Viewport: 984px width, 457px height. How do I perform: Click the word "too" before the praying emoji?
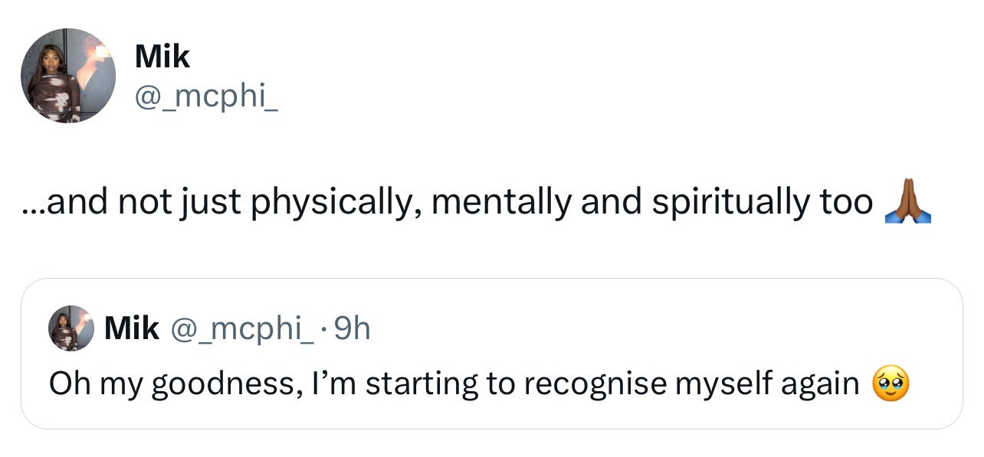pos(846,202)
